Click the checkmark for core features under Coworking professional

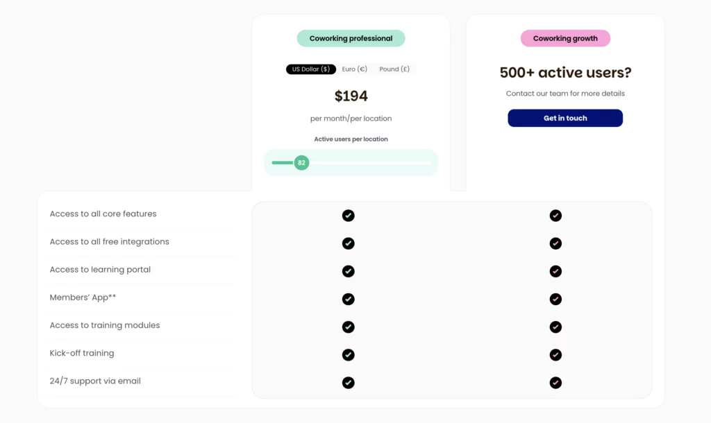coord(348,216)
